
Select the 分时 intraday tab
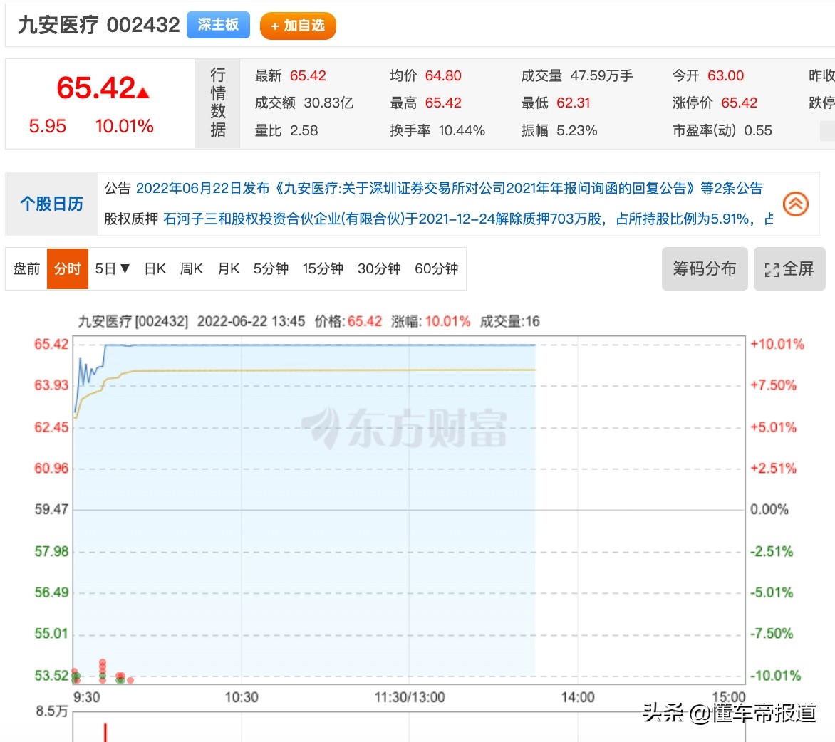[68, 268]
